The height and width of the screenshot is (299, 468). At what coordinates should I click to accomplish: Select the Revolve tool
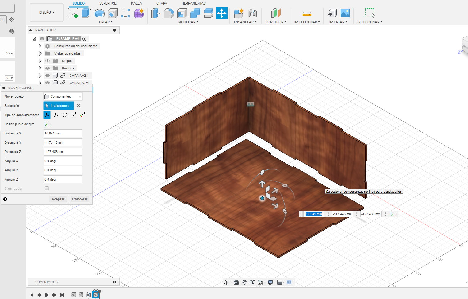(x=99, y=13)
